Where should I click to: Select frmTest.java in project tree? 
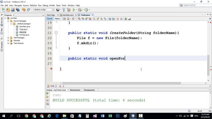coord(24,35)
